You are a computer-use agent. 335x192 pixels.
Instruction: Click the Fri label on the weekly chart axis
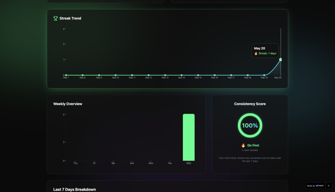94,163
